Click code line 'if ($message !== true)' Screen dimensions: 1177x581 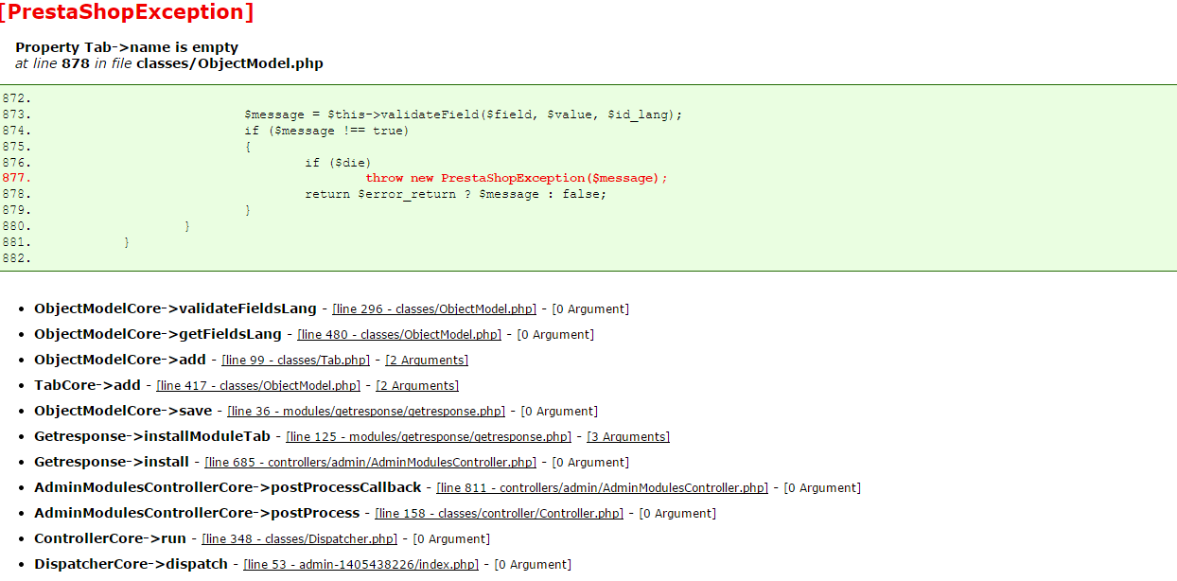tap(326, 131)
